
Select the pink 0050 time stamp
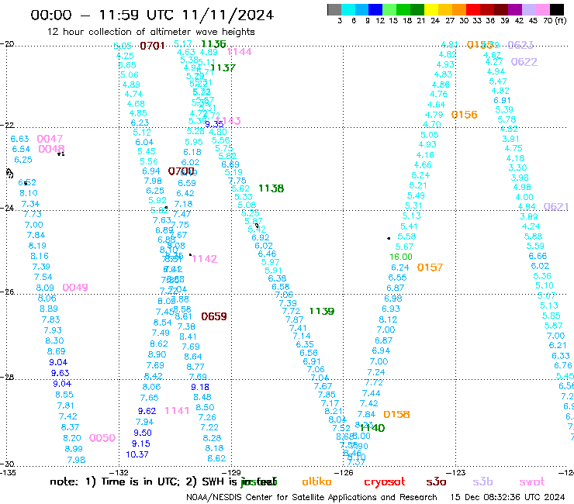click(102, 438)
